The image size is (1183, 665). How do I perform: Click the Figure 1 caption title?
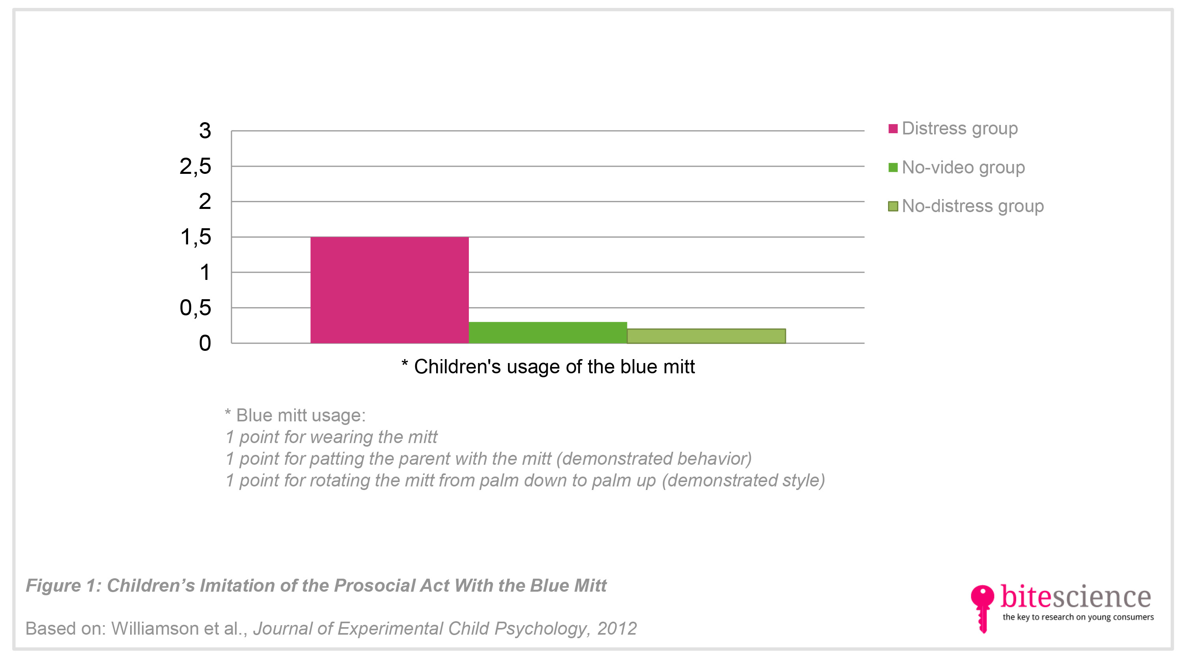[316, 586]
